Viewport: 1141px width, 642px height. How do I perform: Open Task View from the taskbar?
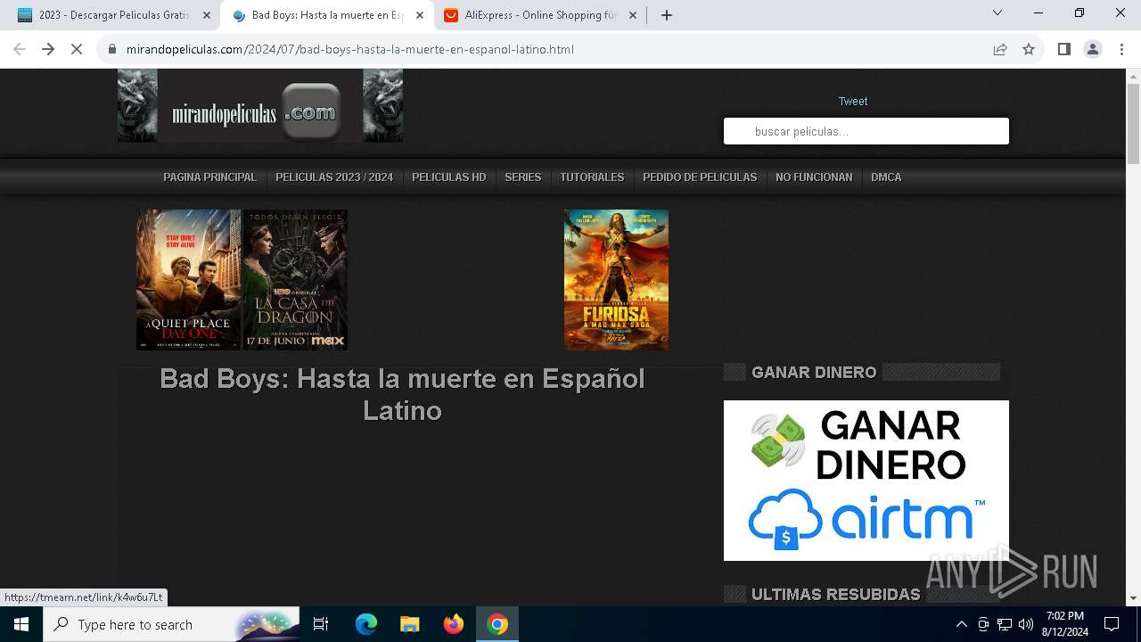click(321, 624)
